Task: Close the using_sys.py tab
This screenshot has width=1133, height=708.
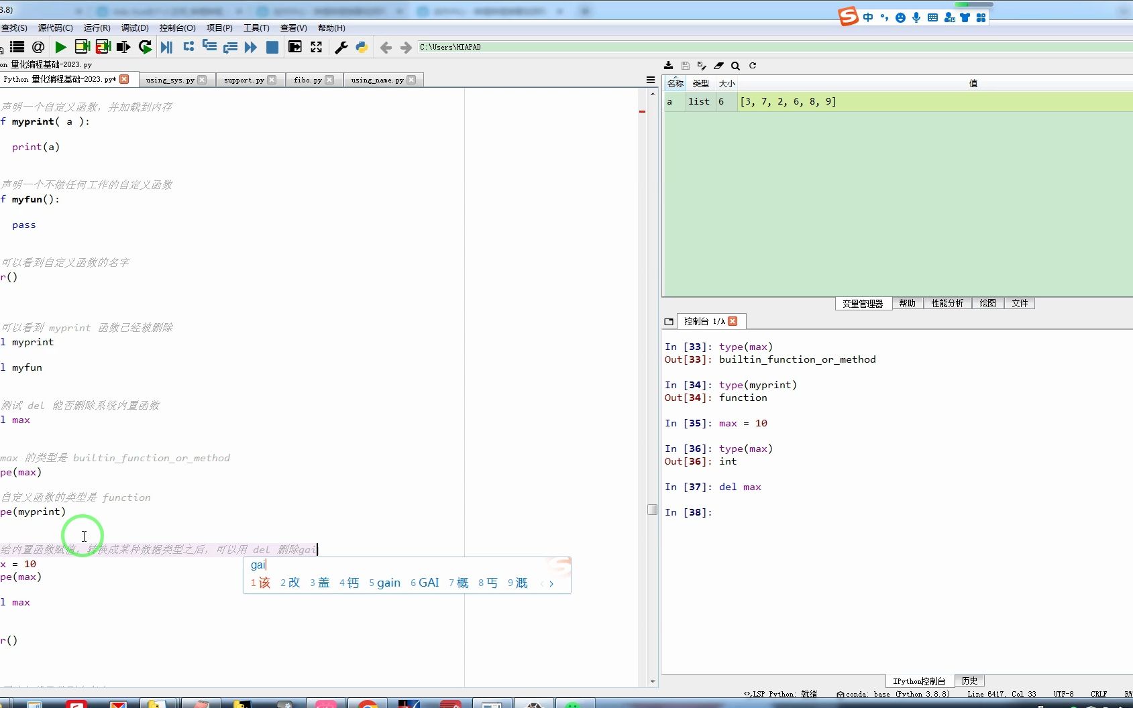Action: click(202, 80)
